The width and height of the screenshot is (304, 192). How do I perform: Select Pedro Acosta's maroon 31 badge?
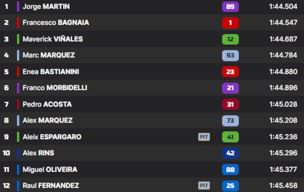pyautogui.click(x=230, y=104)
